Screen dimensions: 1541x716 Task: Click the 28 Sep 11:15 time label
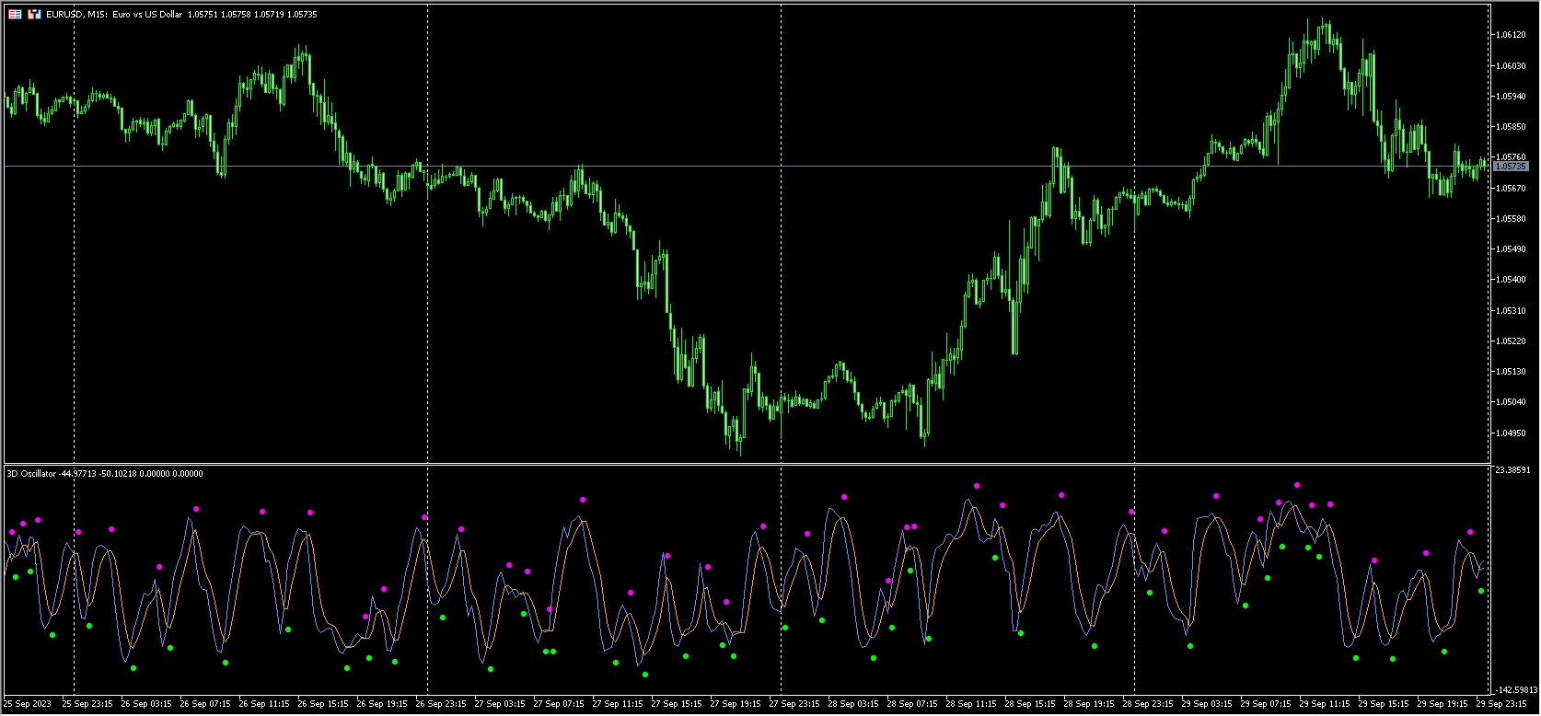pyautogui.click(x=972, y=704)
